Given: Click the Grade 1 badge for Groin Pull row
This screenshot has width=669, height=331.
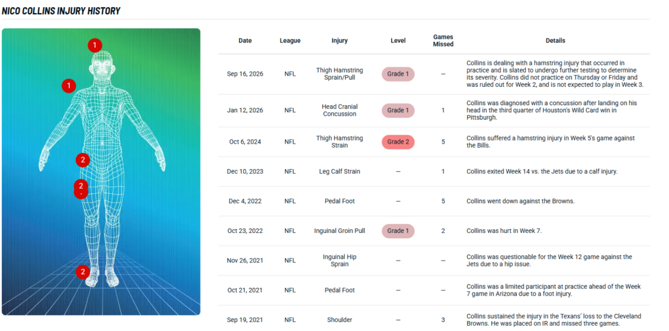Looking at the screenshot, I should pos(398,230).
